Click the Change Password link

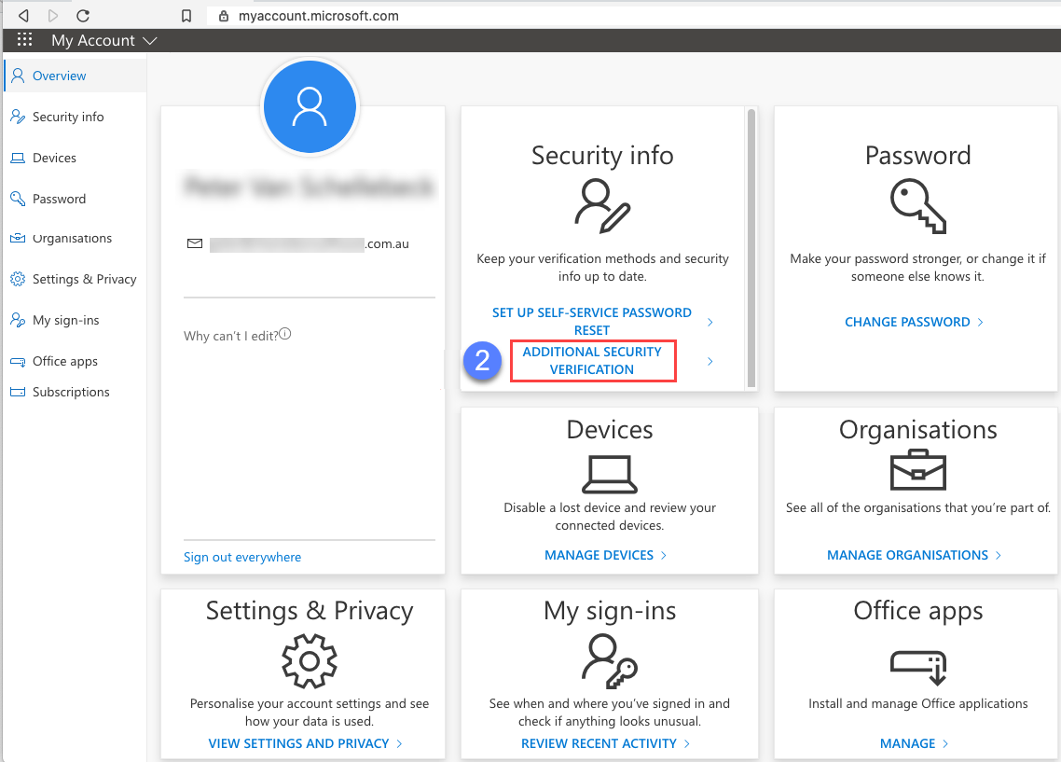pos(907,321)
